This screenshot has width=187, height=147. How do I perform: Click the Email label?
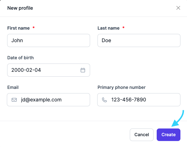point(13,87)
